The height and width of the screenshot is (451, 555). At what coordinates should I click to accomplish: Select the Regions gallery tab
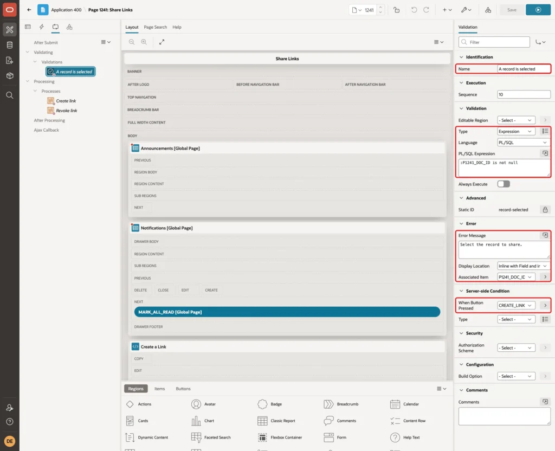135,389
